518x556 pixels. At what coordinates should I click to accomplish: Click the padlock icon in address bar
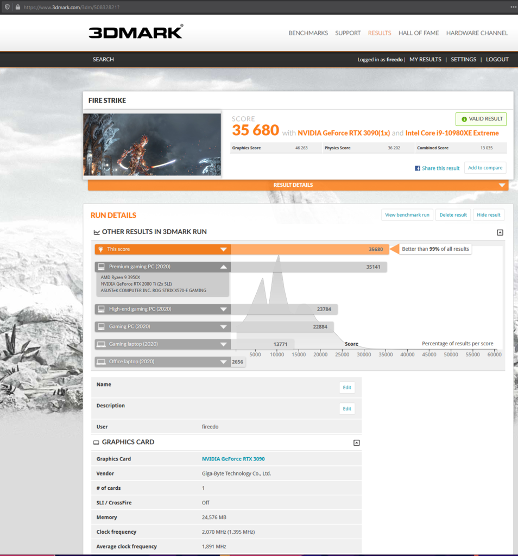(18, 7)
